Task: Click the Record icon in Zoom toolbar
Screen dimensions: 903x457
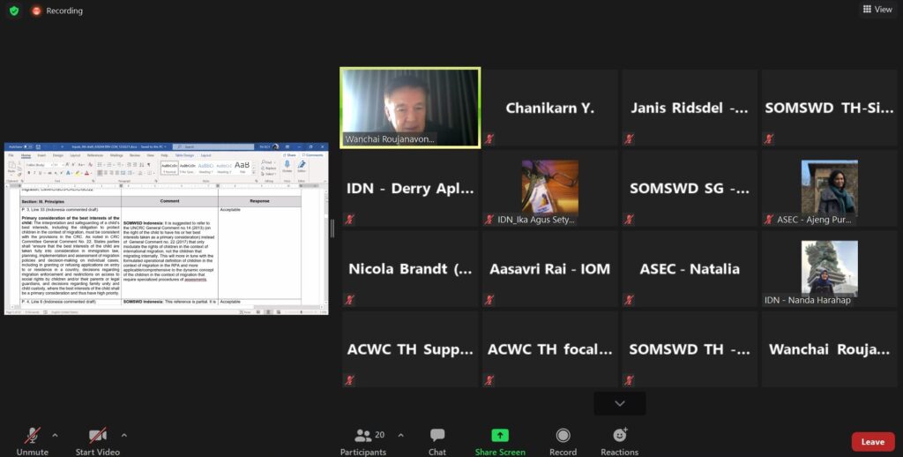Action: (x=563, y=436)
